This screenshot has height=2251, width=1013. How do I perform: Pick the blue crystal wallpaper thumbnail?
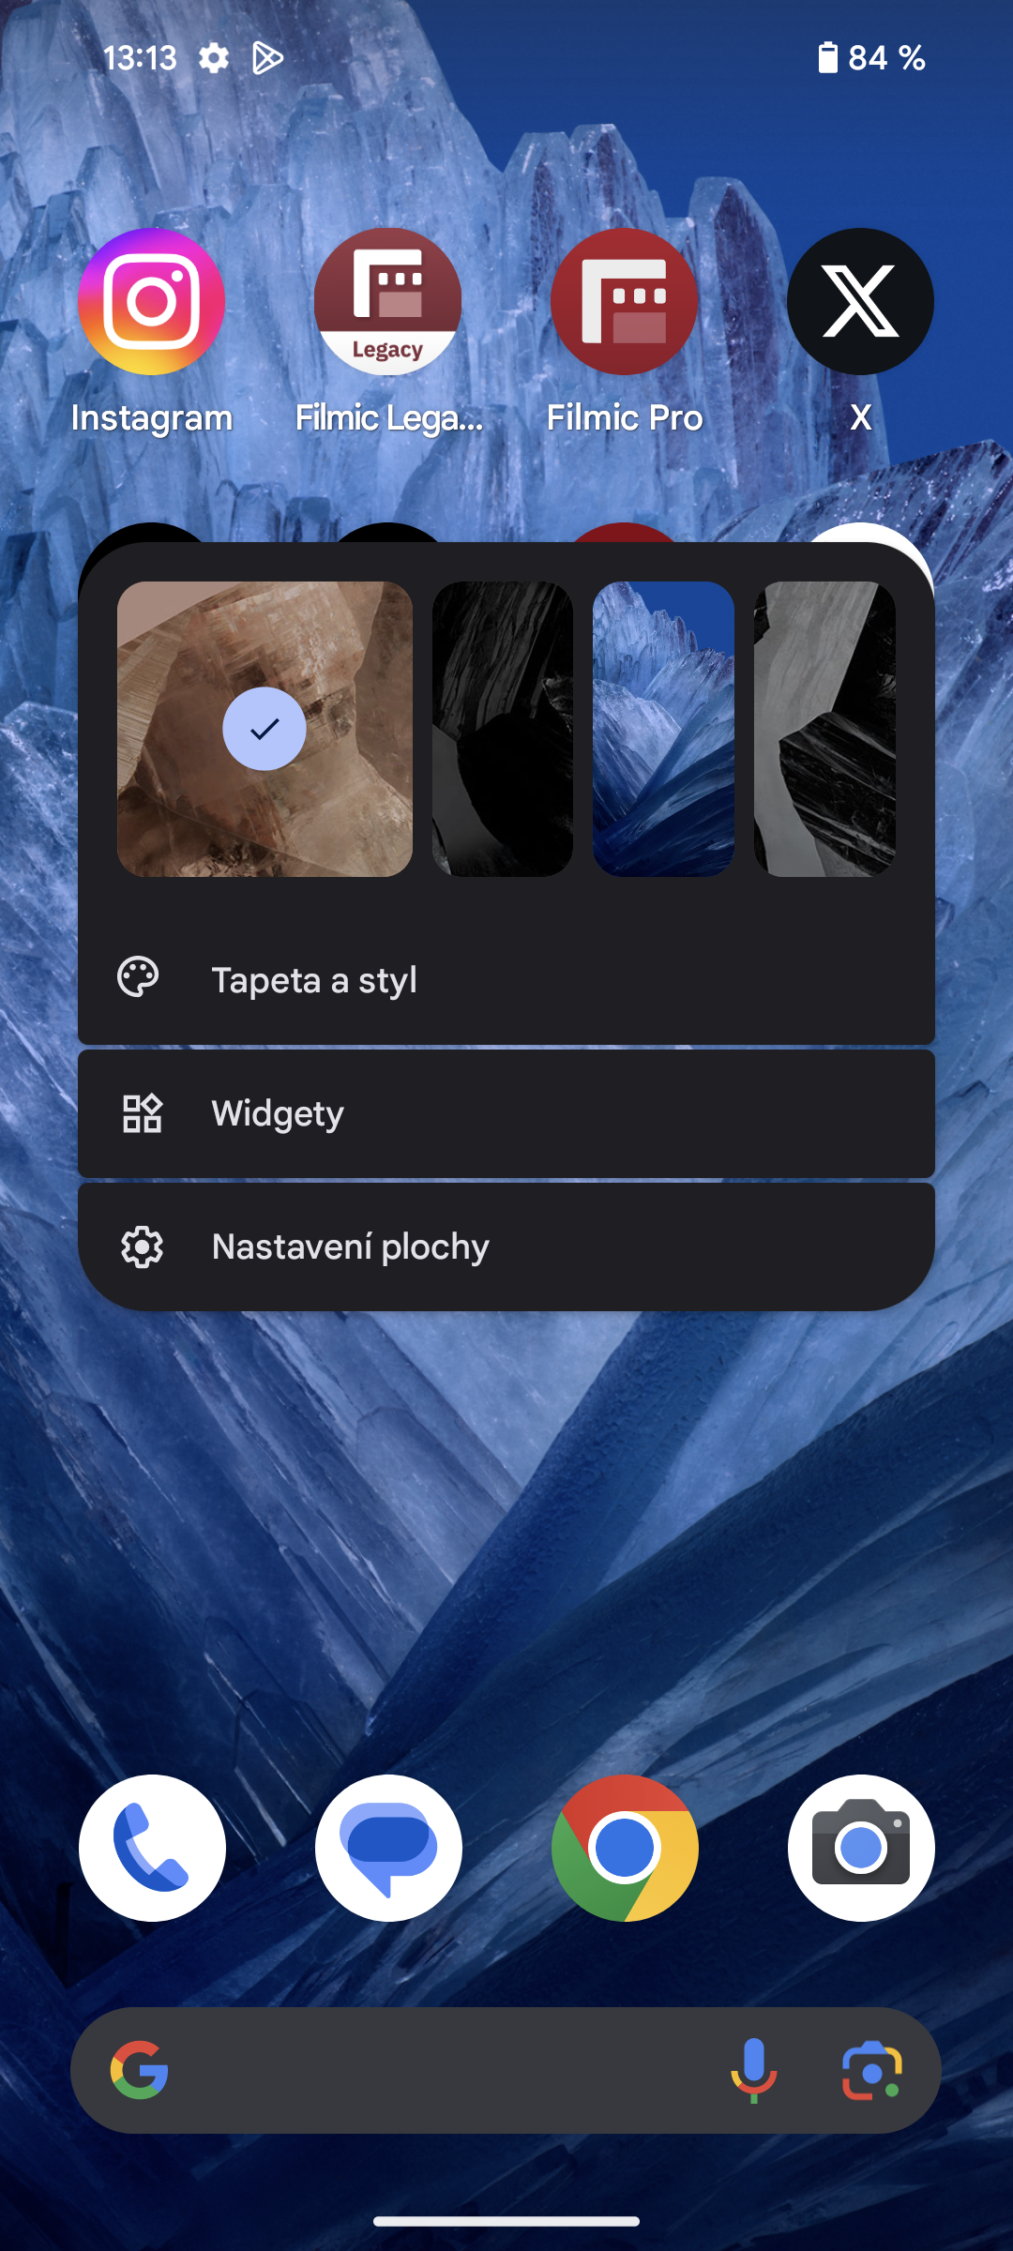(x=663, y=729)
